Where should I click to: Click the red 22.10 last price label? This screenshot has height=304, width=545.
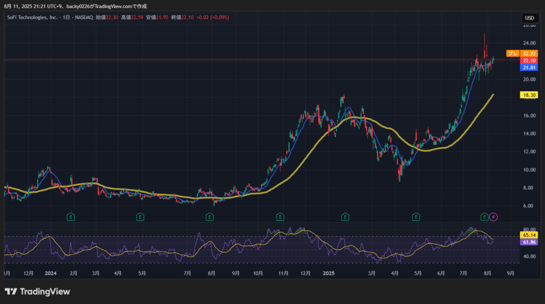click(x=529, y=61)
